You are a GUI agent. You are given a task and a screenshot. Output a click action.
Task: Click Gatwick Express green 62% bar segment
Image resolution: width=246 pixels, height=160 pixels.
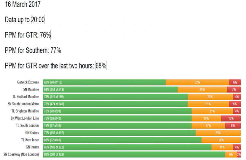tap(104, 82)
